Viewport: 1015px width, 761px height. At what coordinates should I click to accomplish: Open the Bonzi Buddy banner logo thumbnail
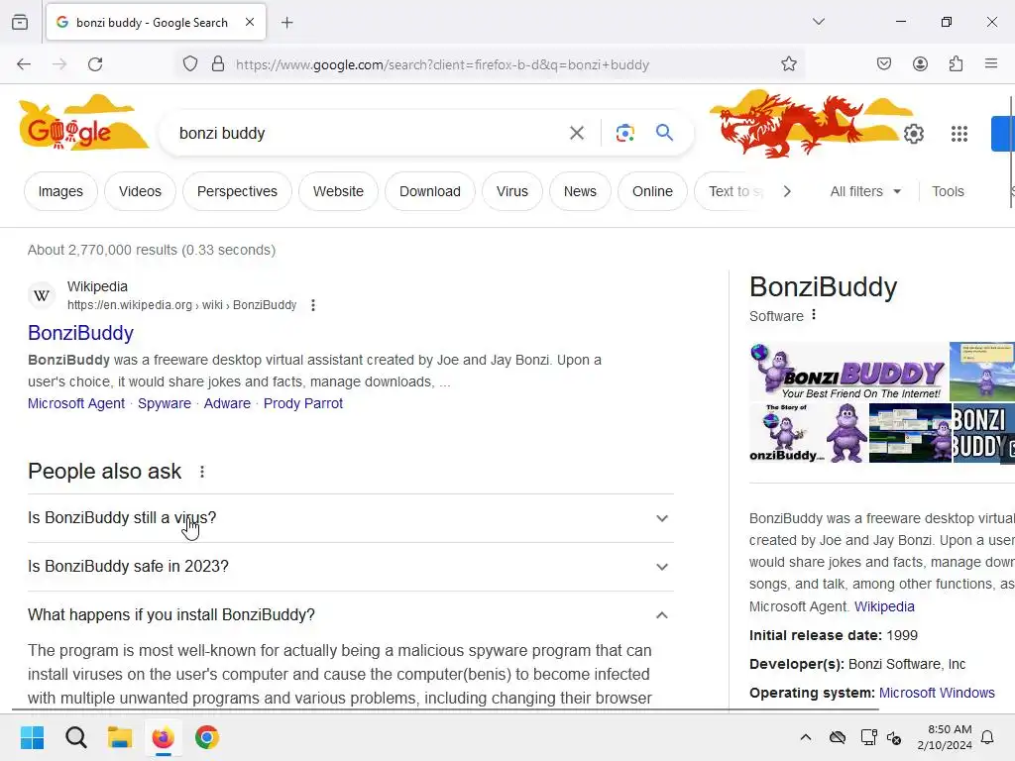pos(848,372)
